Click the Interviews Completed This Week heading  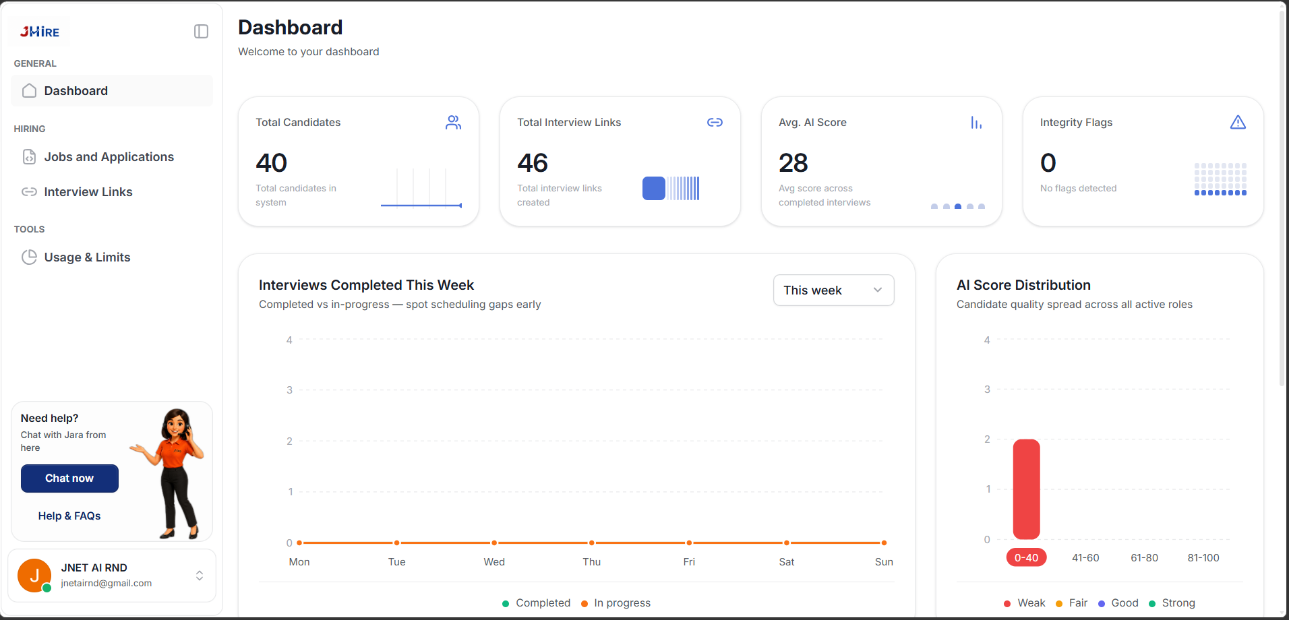pyautogui.click(x=366, y=285)
